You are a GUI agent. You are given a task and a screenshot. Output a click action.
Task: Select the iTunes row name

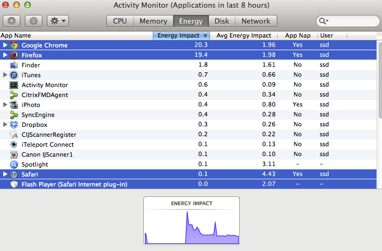pos(31,75)
